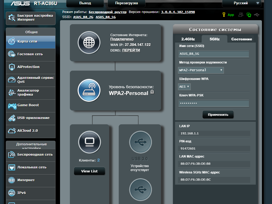Open Гостевая сеть menu item
Viewport: 272px width, 204px height.
(x=31, y=55)
